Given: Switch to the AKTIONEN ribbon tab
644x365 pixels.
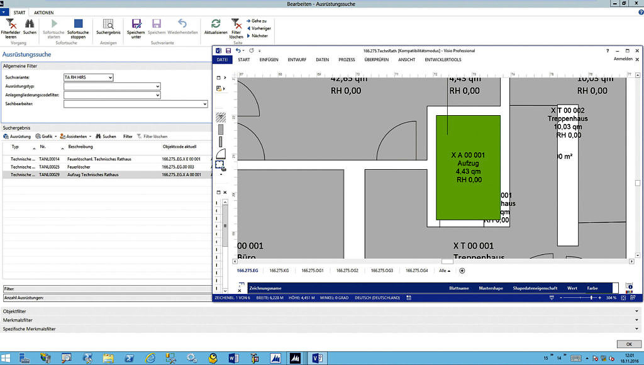Looking at the screenshot, I should tap(43, 13).
